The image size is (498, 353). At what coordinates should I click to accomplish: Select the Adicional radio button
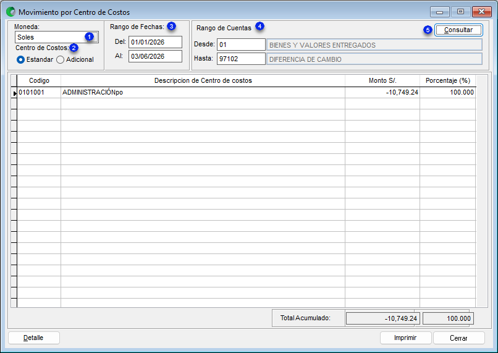coord(61,60)
